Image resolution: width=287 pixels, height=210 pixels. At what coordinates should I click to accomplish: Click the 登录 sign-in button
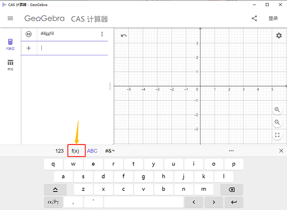(x=273, y=18)
